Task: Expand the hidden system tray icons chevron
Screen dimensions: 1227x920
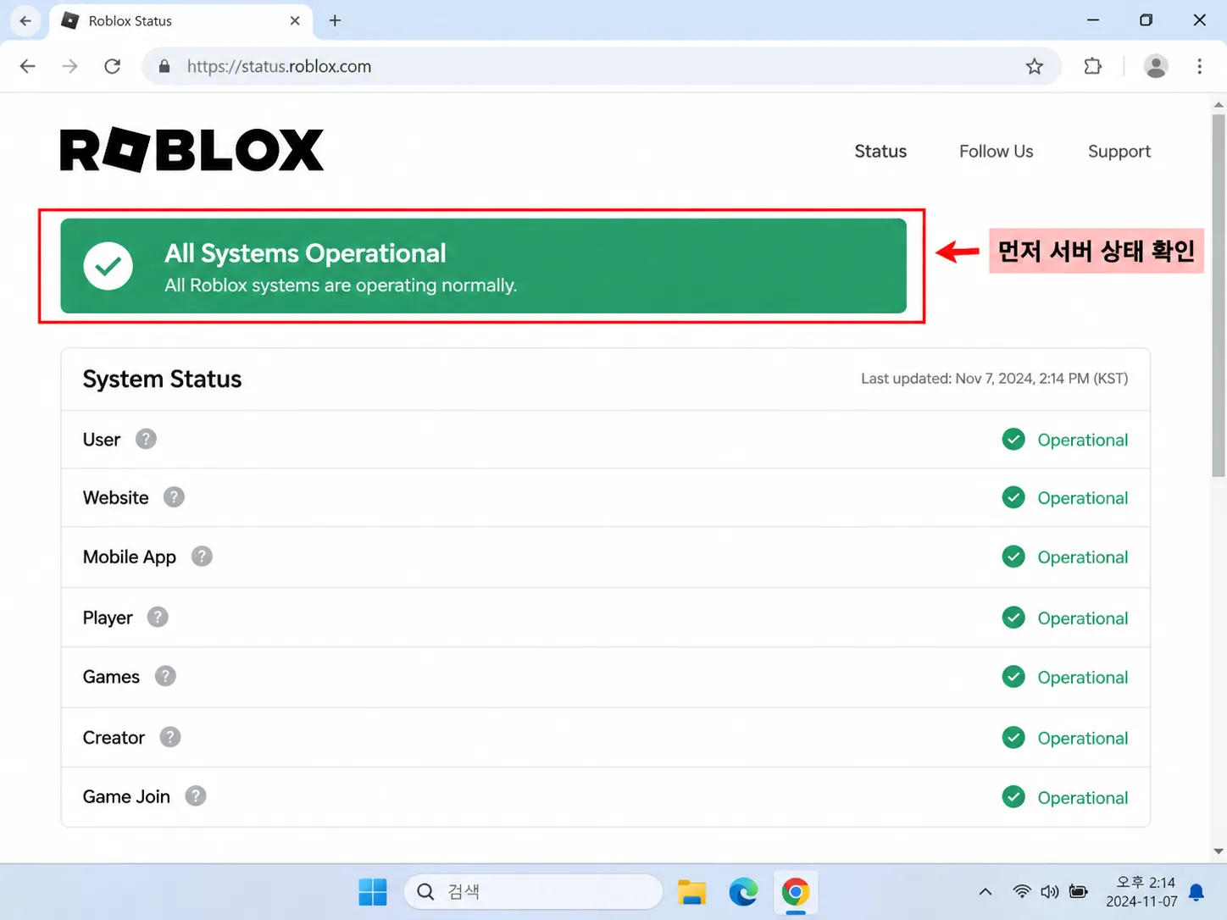Action: [x=985, y=891]
